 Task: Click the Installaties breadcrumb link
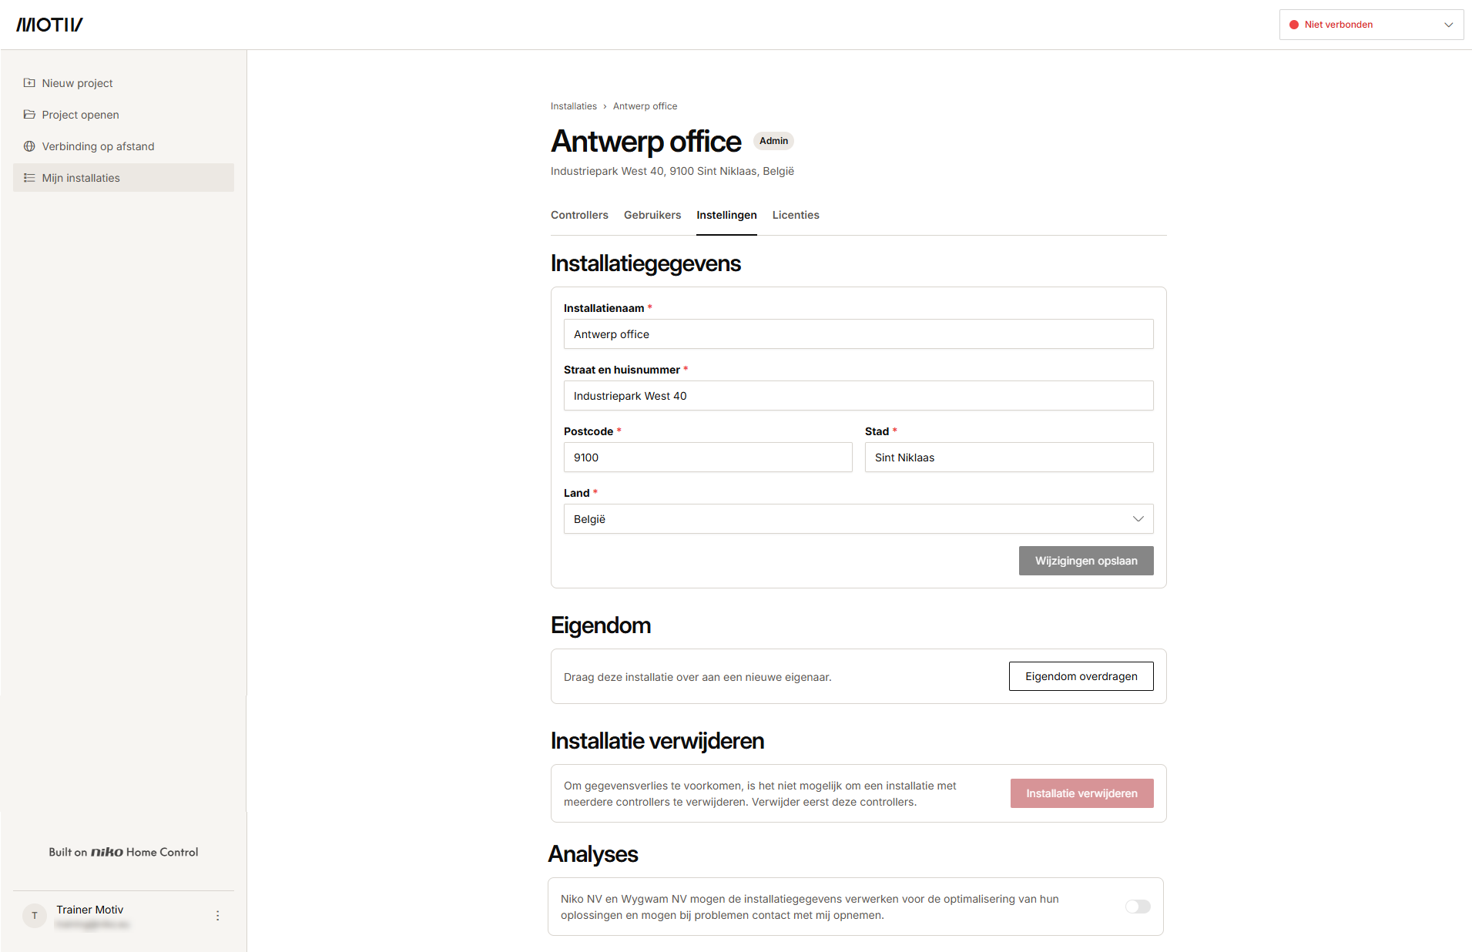(x=574, y=106)
